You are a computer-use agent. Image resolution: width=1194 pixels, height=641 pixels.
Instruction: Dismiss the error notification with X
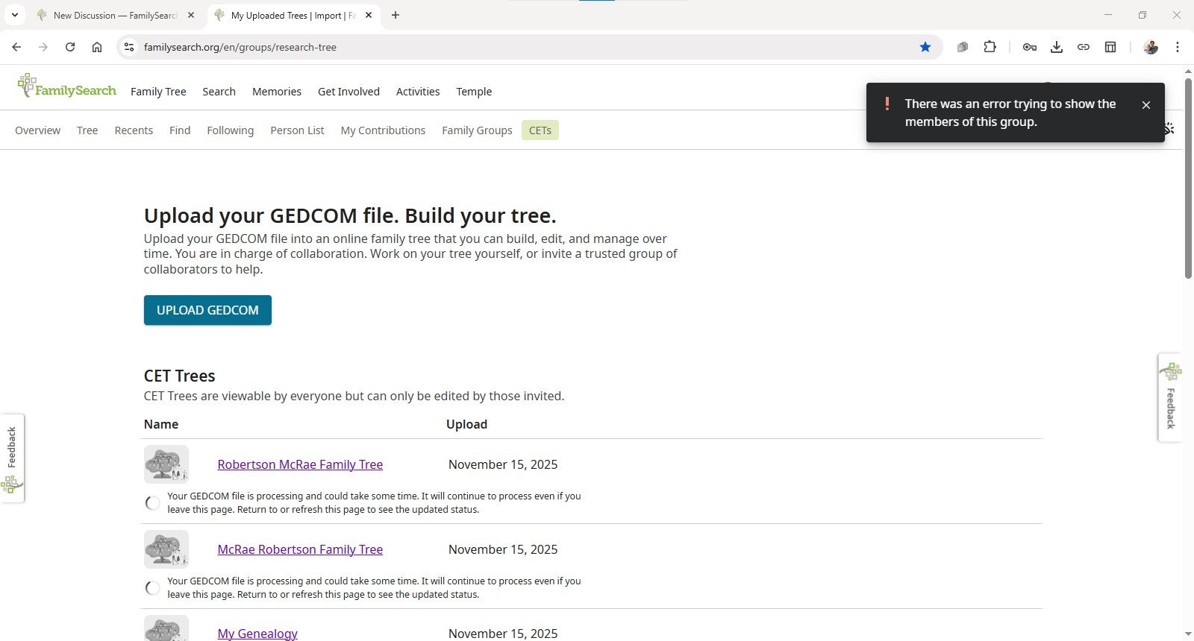(1146, 105)
